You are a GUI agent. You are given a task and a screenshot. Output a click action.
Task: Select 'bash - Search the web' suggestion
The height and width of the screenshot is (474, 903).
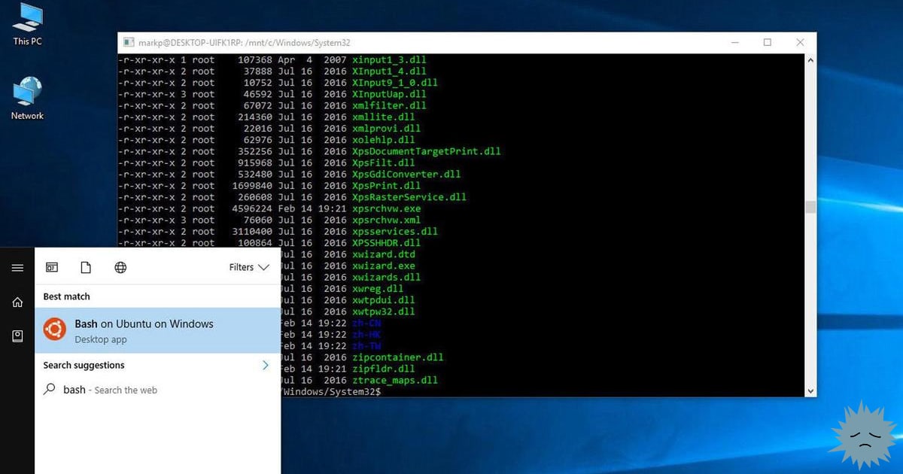click(157, 390)
